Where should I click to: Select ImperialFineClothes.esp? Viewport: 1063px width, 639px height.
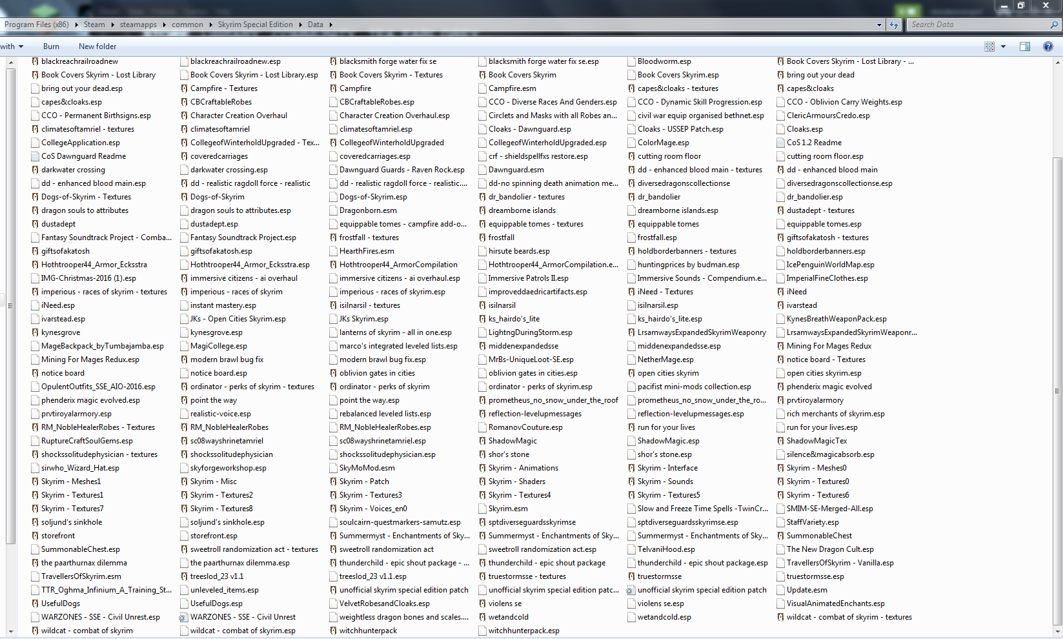[827, 278]
